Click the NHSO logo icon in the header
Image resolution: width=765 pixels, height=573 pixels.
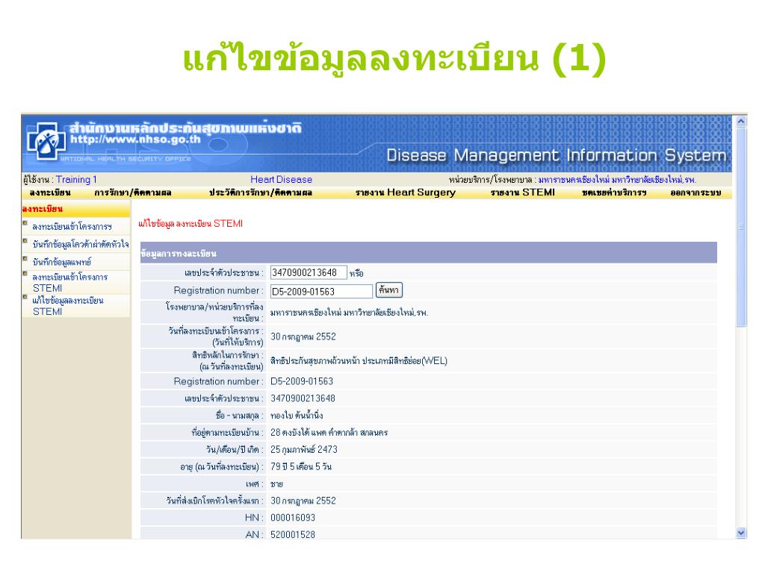(x=46, y=141)
